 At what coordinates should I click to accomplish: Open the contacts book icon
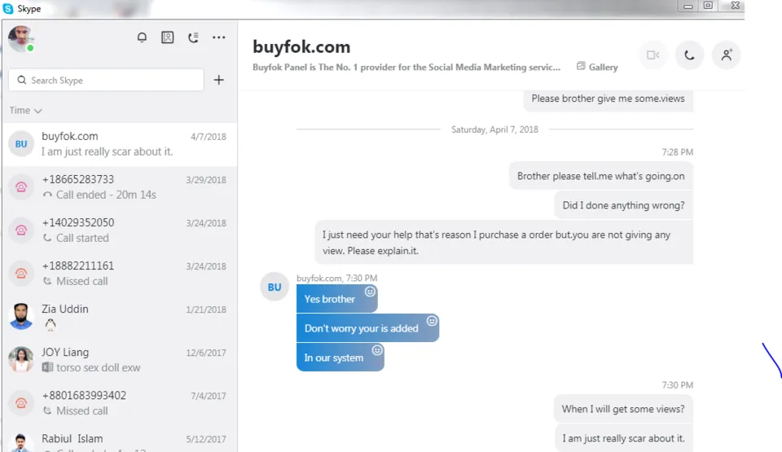[x=168, y=37]
